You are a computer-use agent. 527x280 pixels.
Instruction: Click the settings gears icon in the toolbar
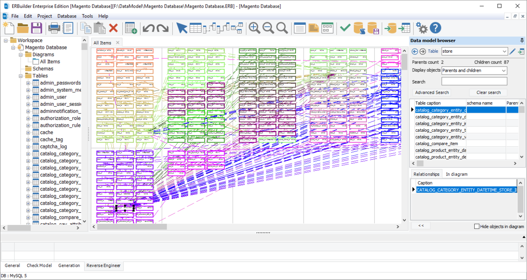421,28
